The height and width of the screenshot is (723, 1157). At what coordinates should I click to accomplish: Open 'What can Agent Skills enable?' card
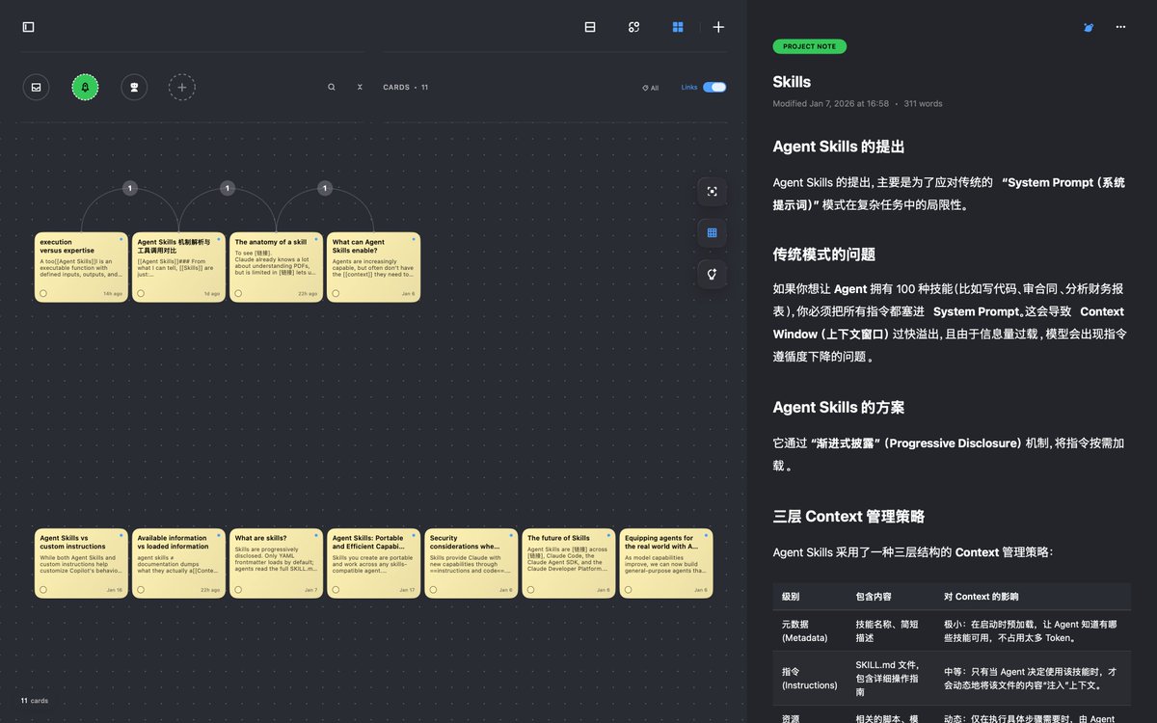pos(373,267)
